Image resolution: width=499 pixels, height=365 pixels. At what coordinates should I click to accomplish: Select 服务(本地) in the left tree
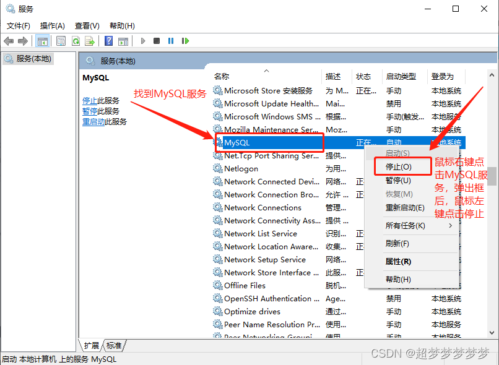tap(28, 59)
